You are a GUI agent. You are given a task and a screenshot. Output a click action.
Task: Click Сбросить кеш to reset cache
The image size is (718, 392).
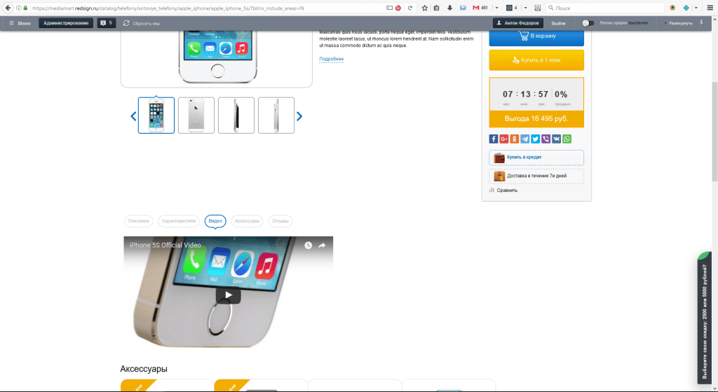coord(142,23)
